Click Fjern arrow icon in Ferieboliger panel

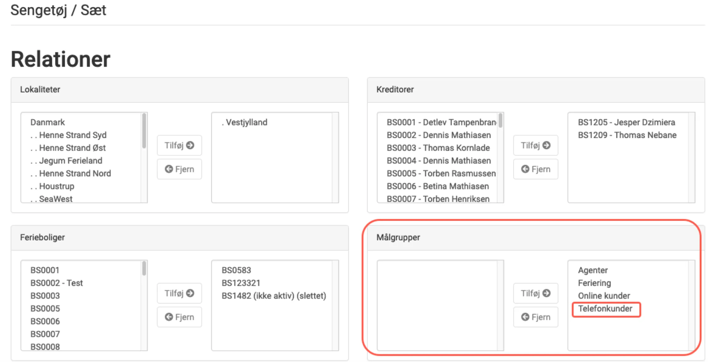pyautogui.click(x=169, y=317)
